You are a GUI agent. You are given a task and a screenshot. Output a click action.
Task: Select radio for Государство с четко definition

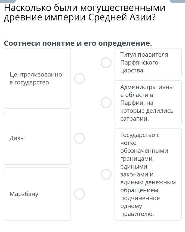[x=106, y=174]
